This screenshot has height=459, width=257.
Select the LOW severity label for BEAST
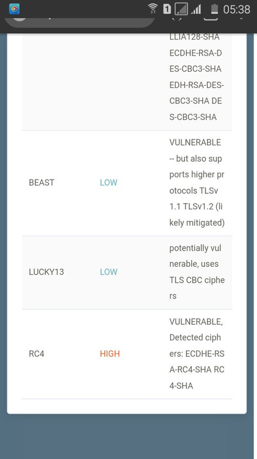(x=109, y=182)
